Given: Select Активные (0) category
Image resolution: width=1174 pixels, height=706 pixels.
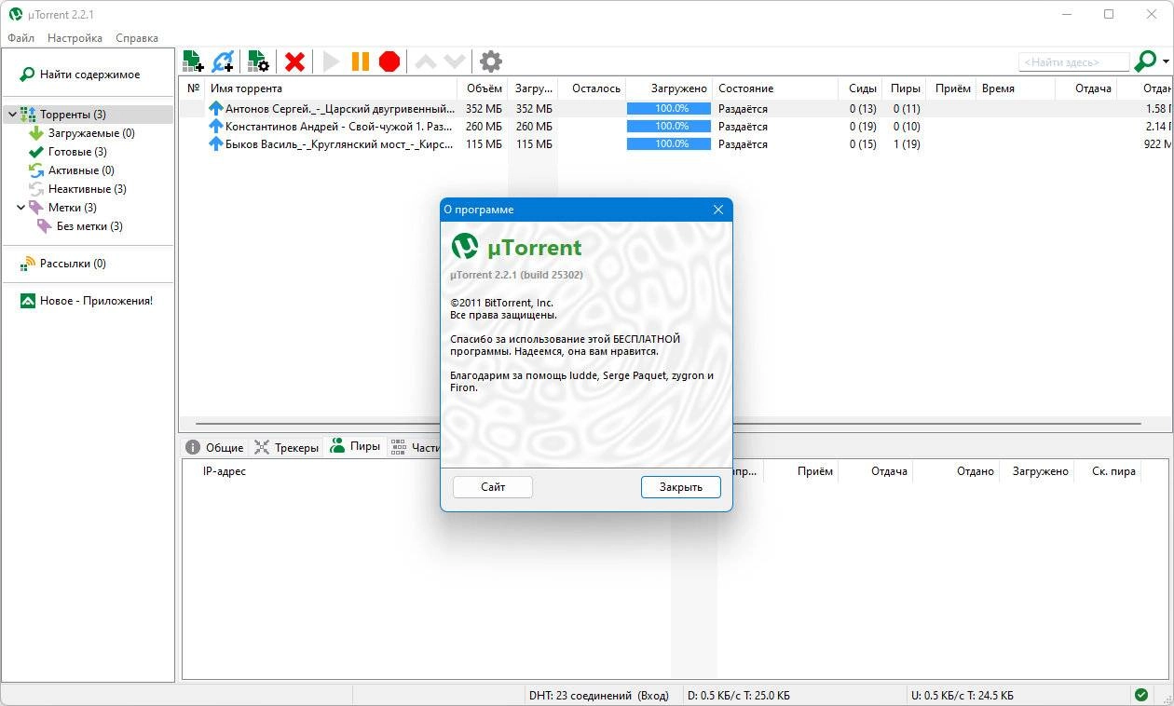Looking at the screenshot, I should (81, 170).
